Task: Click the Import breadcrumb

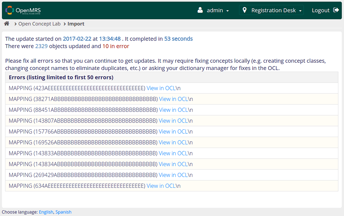Action: (76, 24)
